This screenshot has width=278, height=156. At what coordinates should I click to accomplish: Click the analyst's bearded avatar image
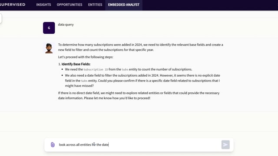(49, 48)
